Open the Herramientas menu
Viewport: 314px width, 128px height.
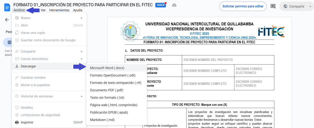point(59,10)
